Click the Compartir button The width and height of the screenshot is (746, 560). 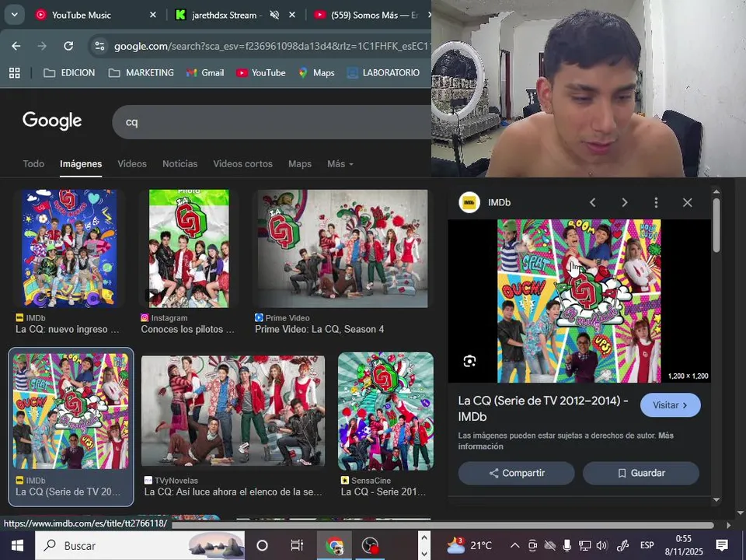click(516, 473)
